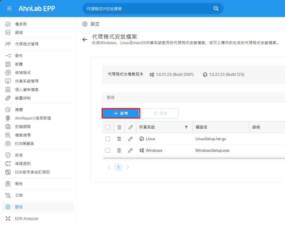Toggle the select-all checkbox in header
The image size is (285, 225).
tap(108, 127)
